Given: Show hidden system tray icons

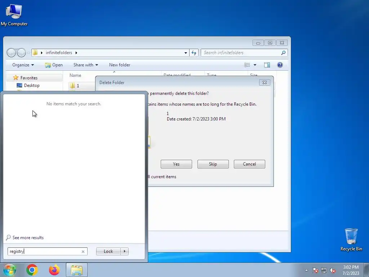Looking at the screenshot, I should click(306, 271).
